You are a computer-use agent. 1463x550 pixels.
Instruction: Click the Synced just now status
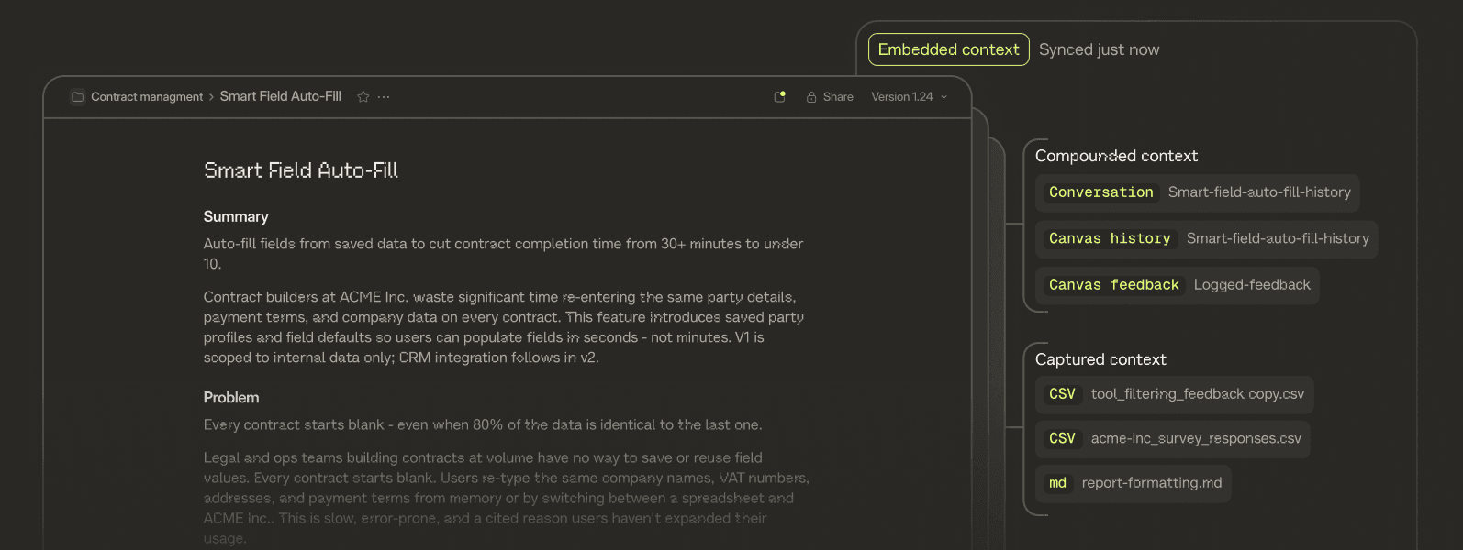[x=1099, y=49]
